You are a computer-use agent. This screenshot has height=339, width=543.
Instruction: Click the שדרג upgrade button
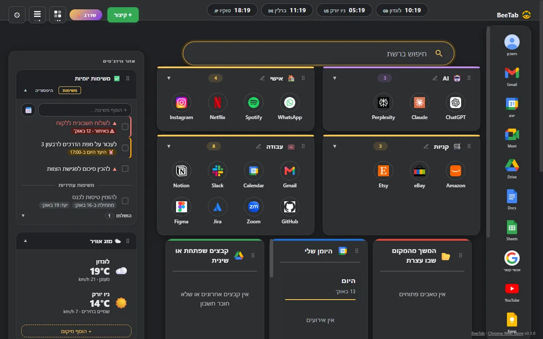click(86, 15)
